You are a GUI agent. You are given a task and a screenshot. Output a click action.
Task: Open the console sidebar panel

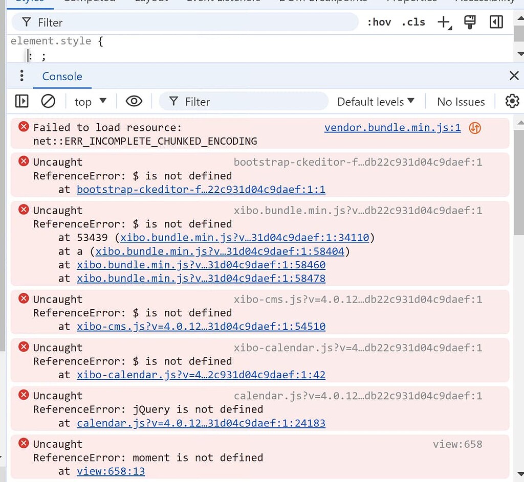pos(21,101)
